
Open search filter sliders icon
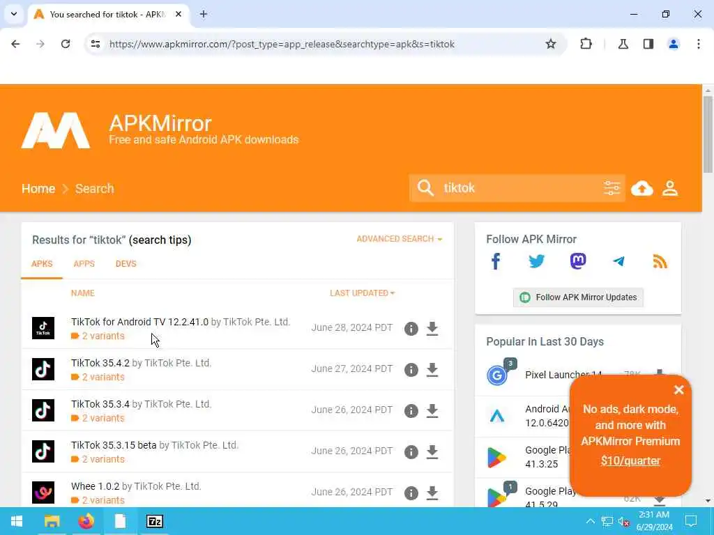coord(612,188)
